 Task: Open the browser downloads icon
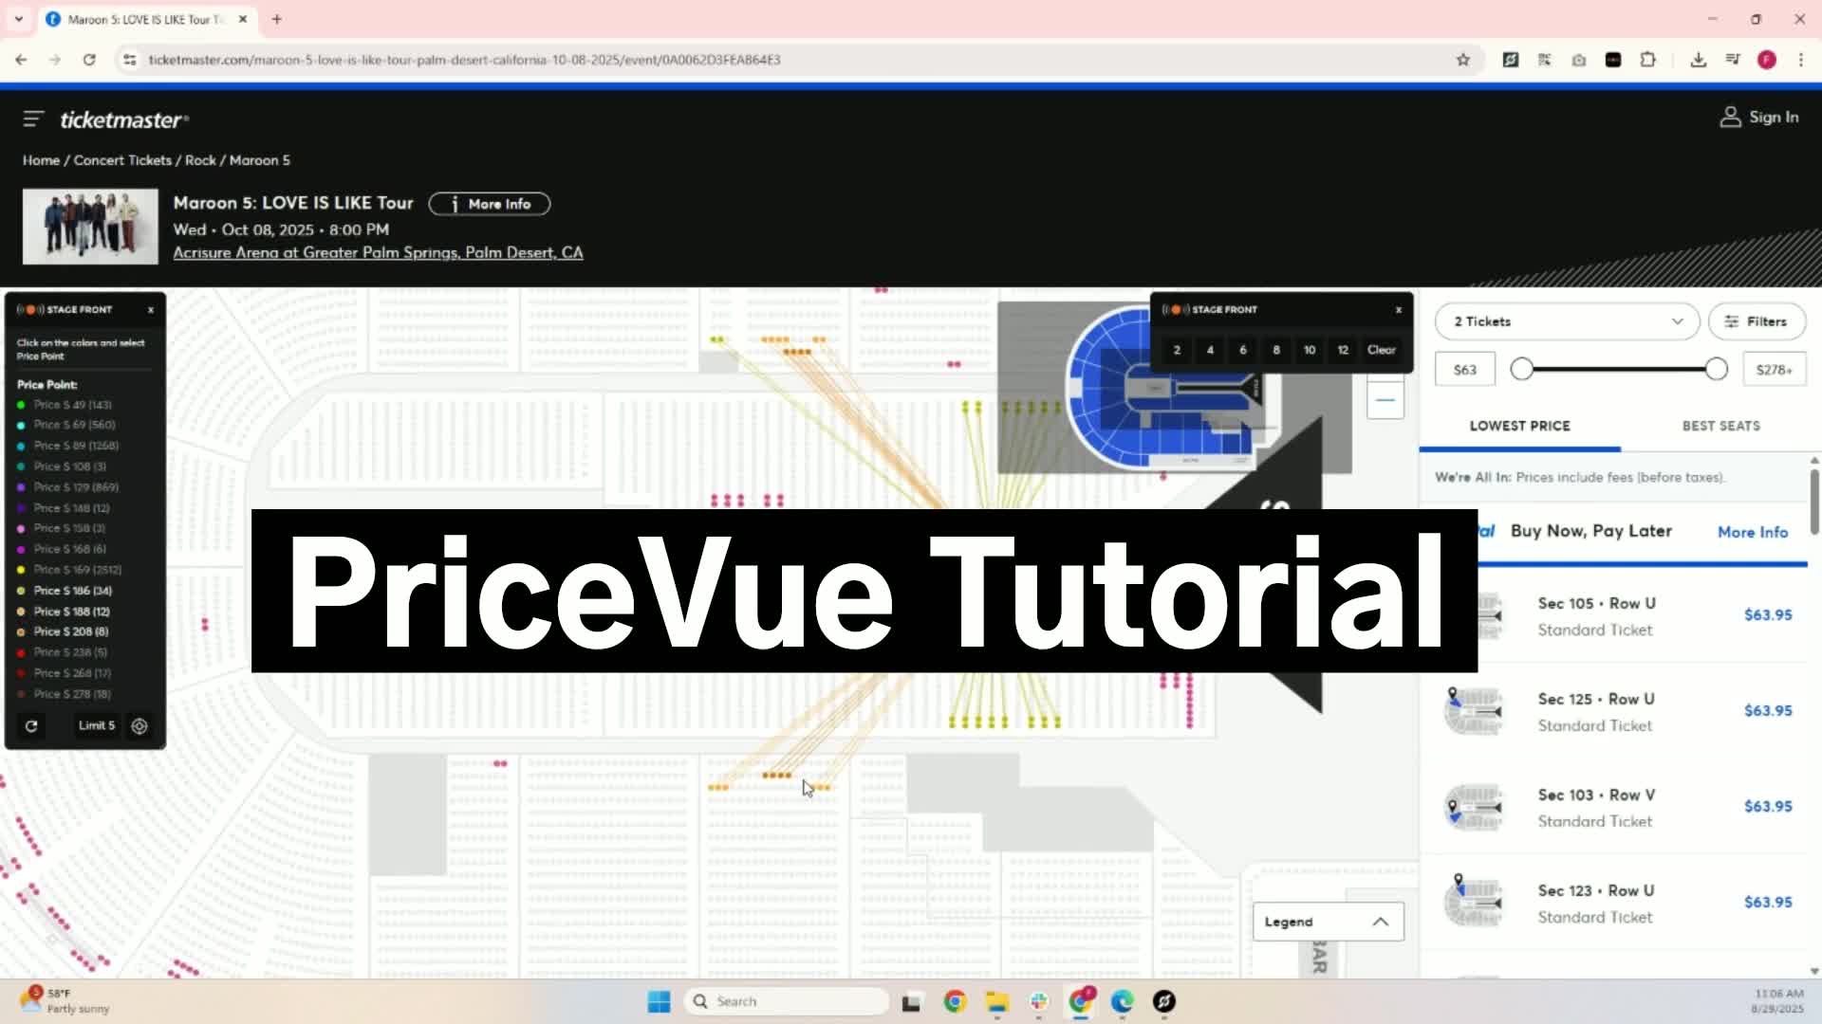tap(1698, 60)
